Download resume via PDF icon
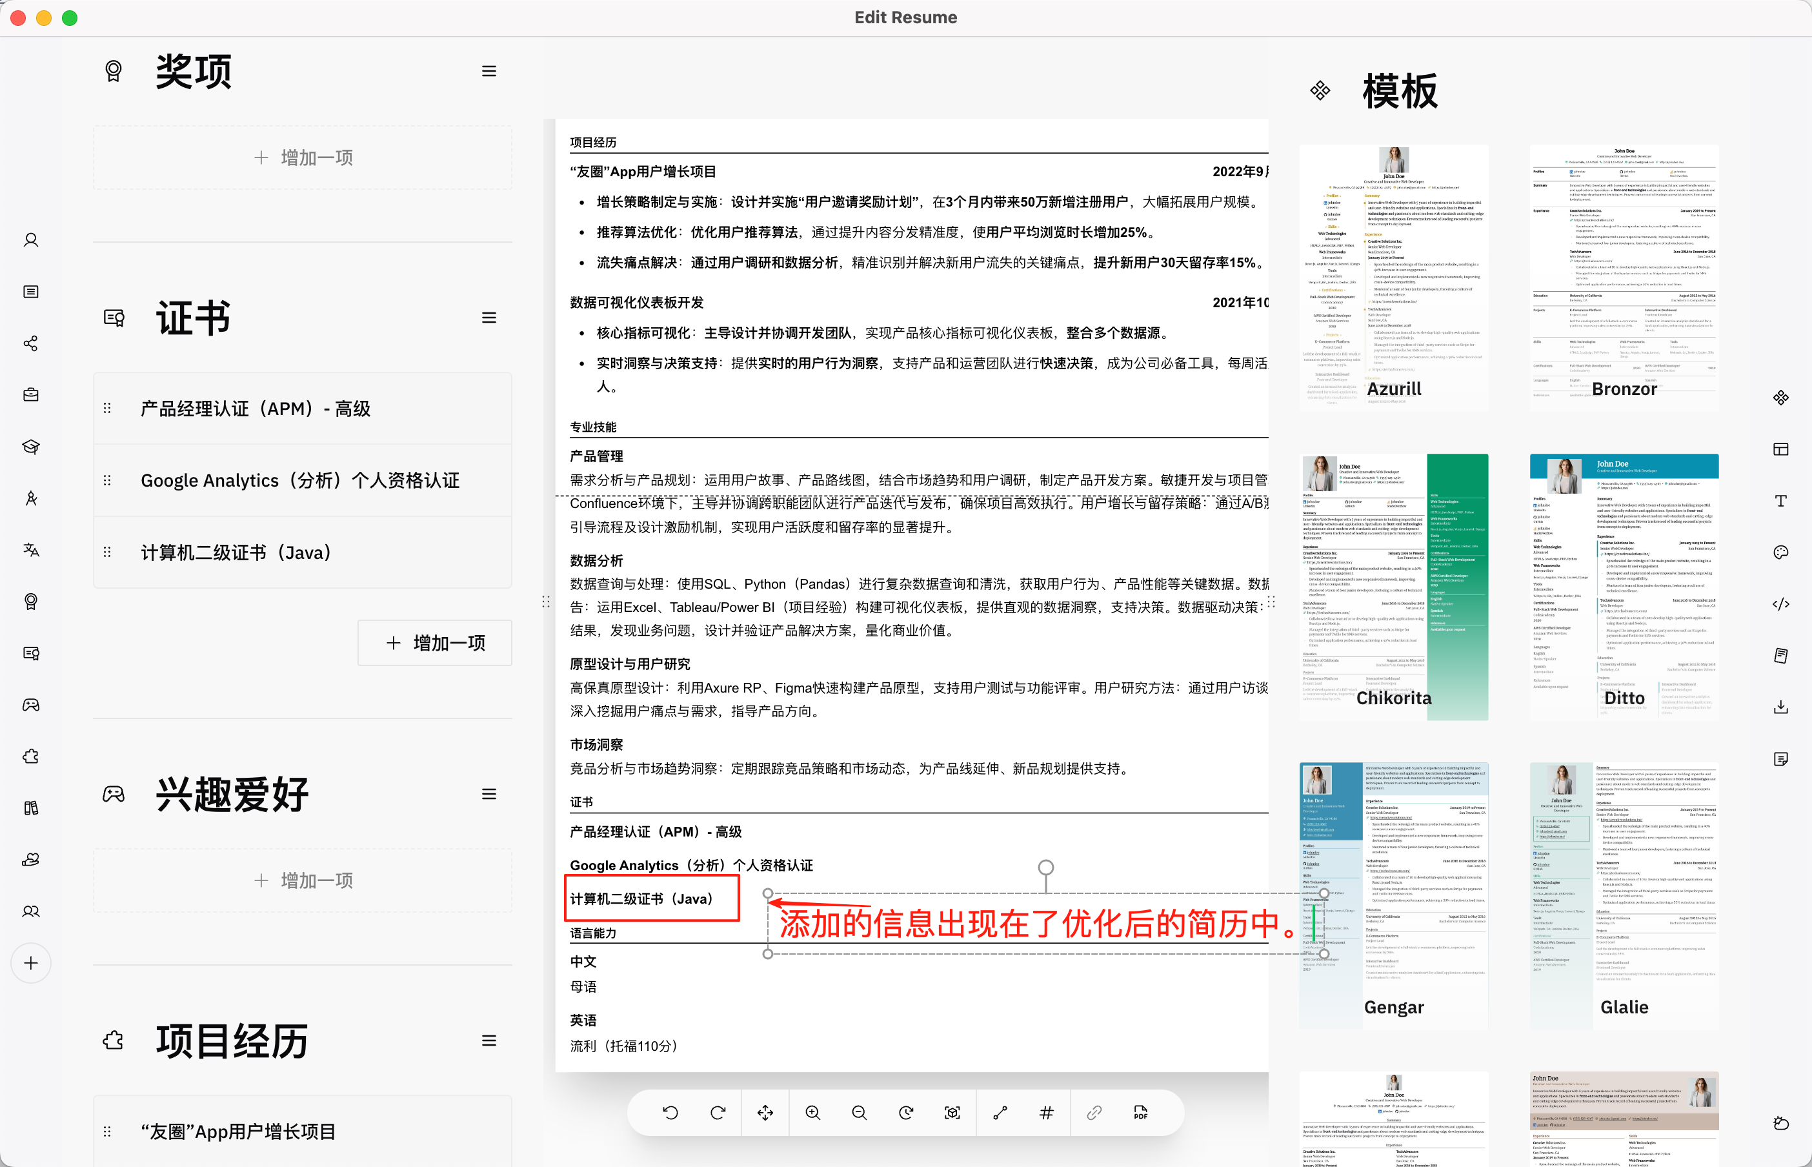This screenshot has height=1167, width=1812. [1140, 1112]
